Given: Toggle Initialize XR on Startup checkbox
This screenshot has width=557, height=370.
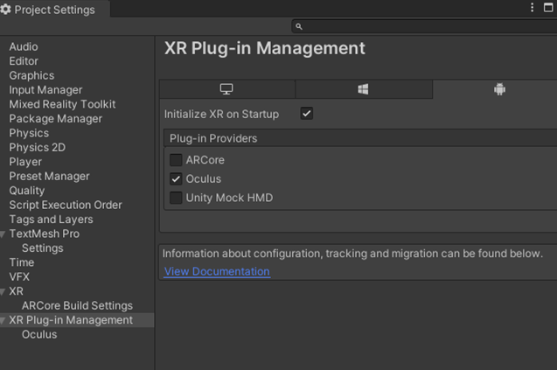Looking at the screenshot, I should [307, 114].
